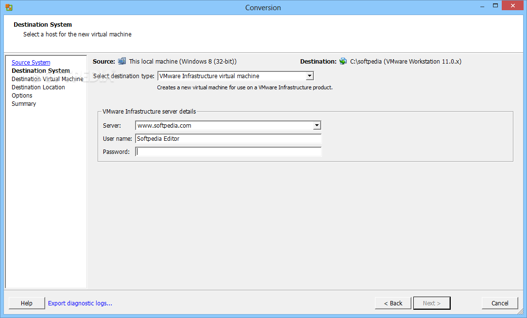Click the window resize grip in corner
Image resolution: width=527 pixels, height=318 pixels.
tap(520, 311)
